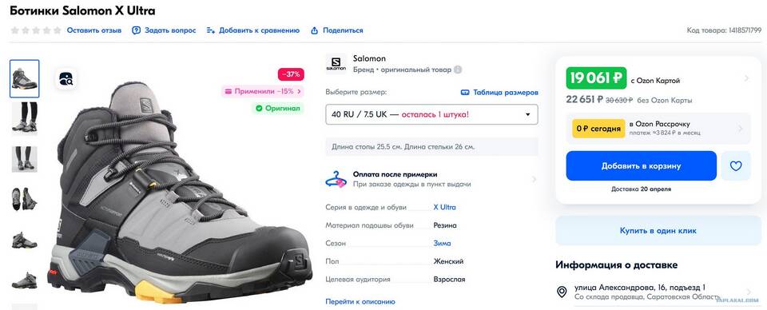Expand the Ozon Рассрочка installment chevron
The width and height of the screenshot is (767, 310).
pos(740,129)
